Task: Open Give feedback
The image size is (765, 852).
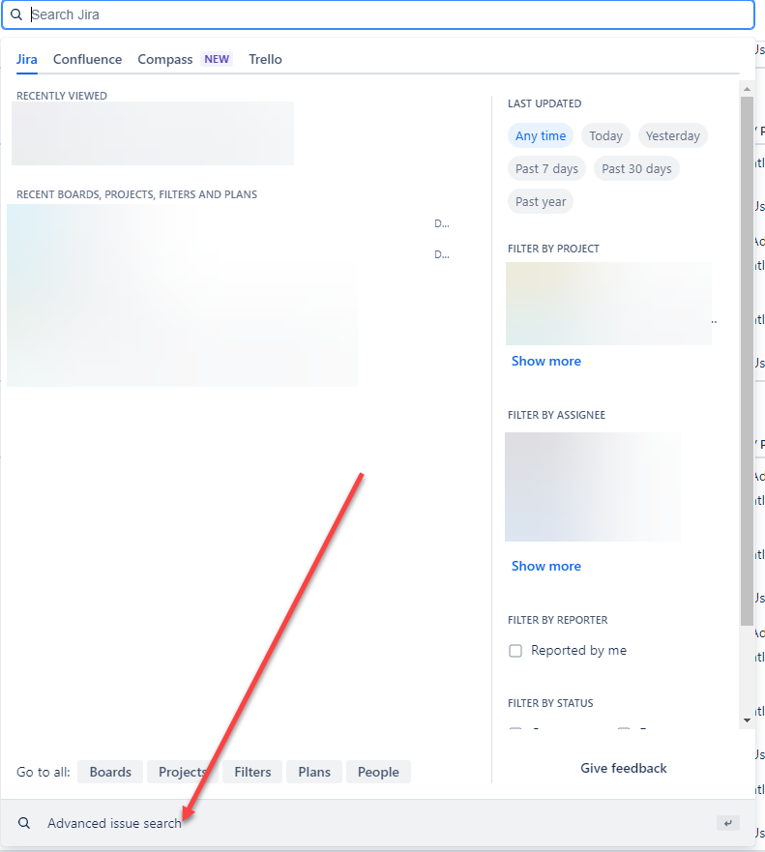Action: point(623,768)
